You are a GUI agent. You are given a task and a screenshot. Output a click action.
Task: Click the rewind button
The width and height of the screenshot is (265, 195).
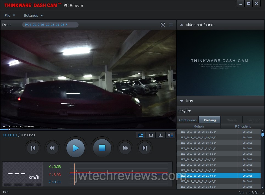coord(52,148)
